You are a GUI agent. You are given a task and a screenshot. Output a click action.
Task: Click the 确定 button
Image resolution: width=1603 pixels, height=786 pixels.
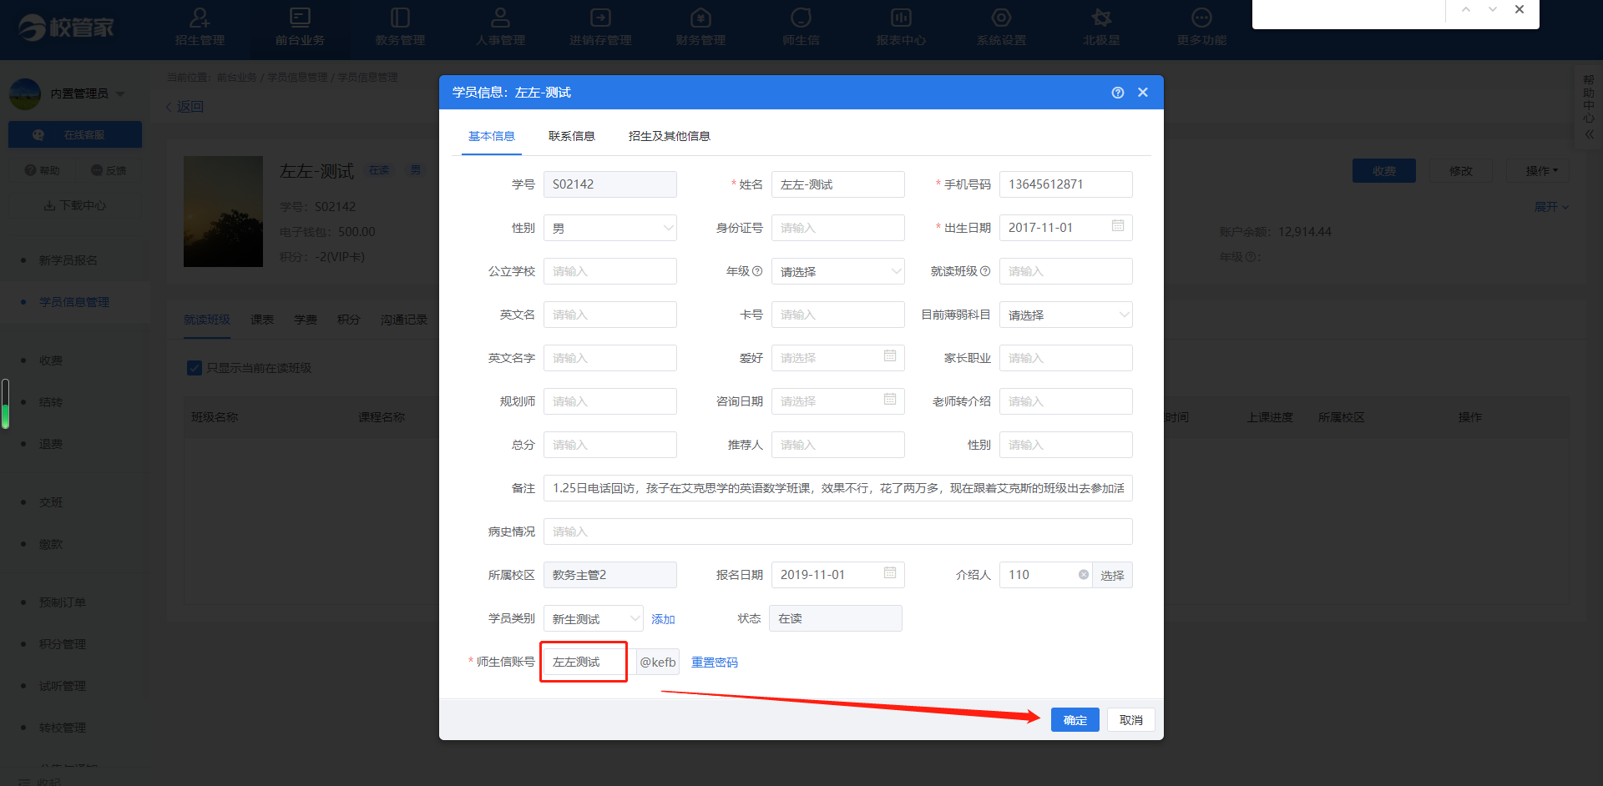1075,720
